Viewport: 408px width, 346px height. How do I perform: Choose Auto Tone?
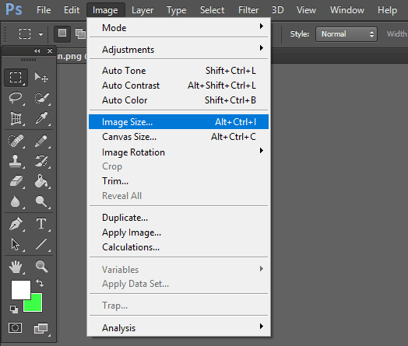tap(178, 71)
